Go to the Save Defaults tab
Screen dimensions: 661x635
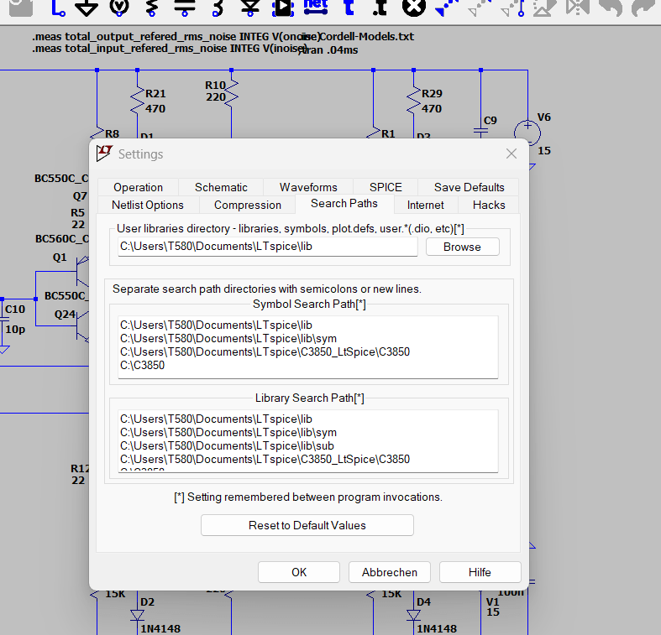(x=469, y=187)
